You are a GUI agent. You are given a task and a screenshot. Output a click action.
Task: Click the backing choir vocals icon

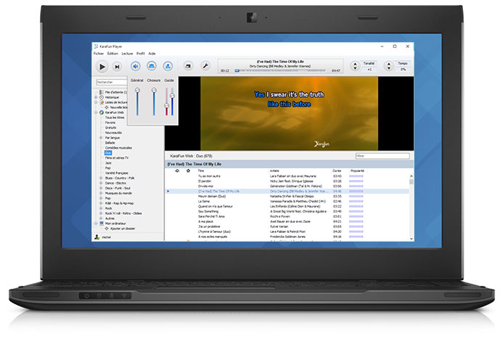152,66
